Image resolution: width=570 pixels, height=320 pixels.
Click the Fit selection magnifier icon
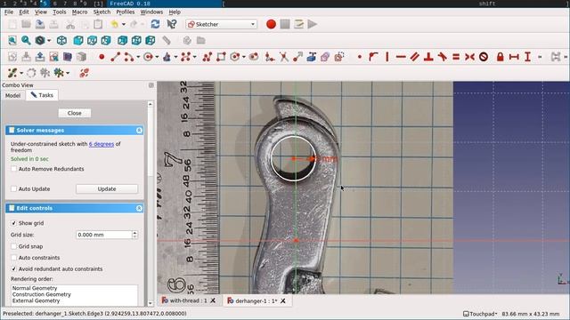point(26,40)
